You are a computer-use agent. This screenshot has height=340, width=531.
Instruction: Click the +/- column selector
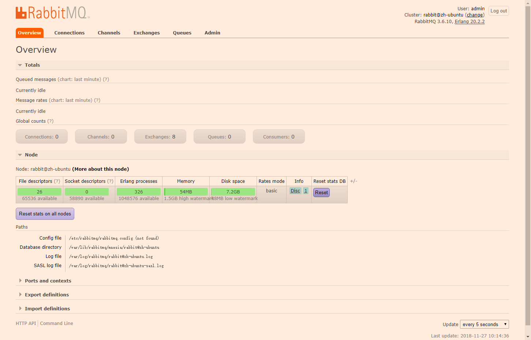[354, 181]
